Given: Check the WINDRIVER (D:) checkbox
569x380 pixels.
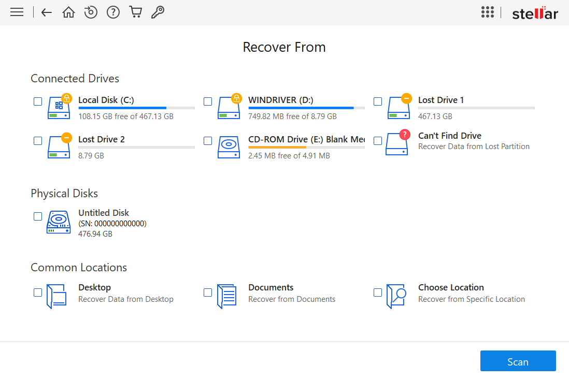Looking at the screenshot, I should coord(208,101).
